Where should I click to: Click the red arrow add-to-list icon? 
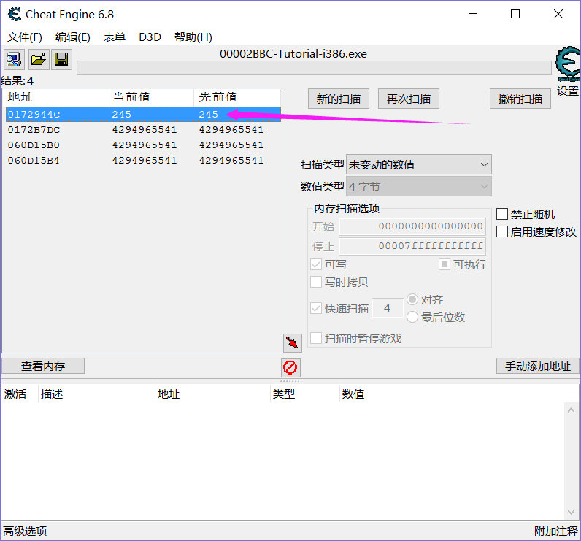[293, 342]
